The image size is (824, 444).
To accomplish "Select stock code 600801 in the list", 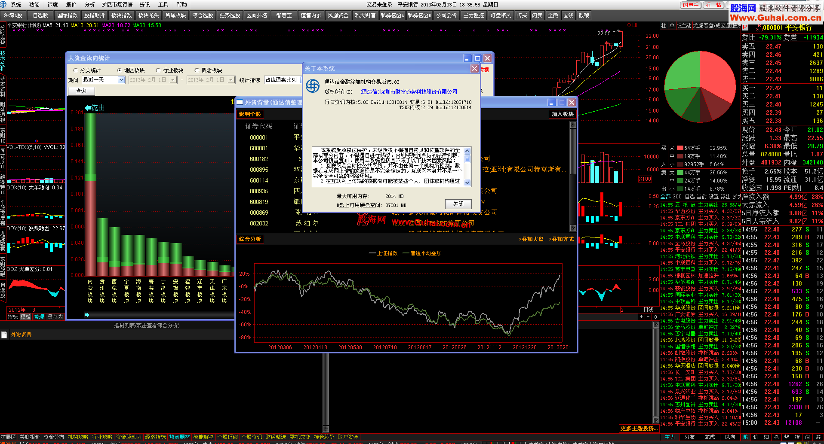I will coord(259,148).
